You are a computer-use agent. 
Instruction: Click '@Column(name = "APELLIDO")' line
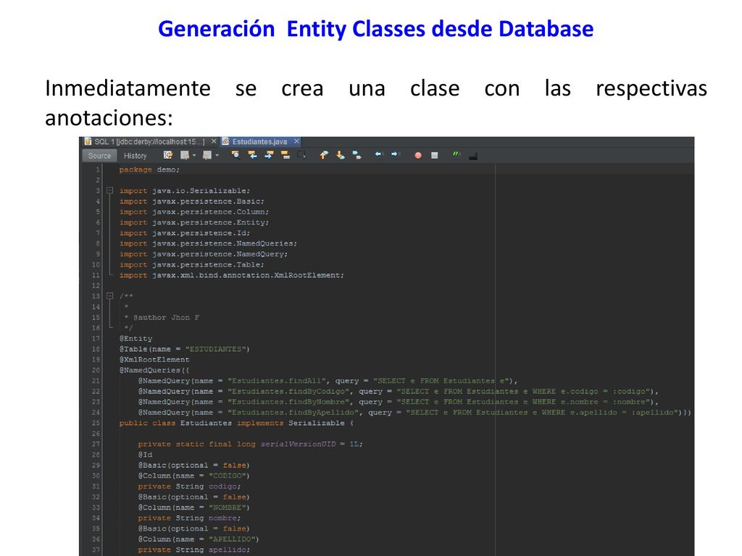[199, 539]
